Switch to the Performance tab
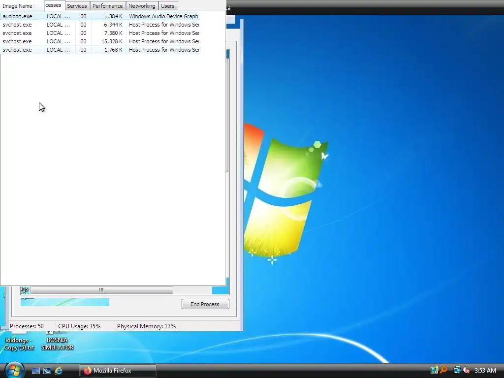This screenshot has height=378, width=504. (108, 6)
